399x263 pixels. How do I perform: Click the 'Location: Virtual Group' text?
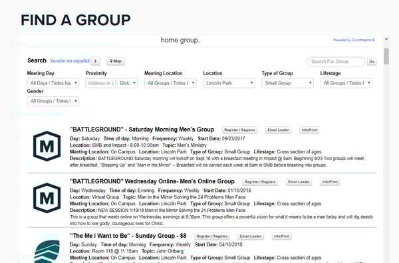(94, 197)
